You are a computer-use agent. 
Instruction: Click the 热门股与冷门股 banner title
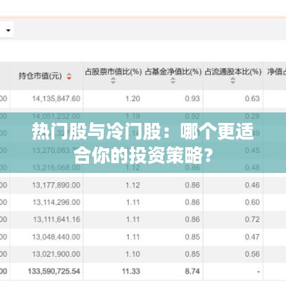click(x=143, y=143)
